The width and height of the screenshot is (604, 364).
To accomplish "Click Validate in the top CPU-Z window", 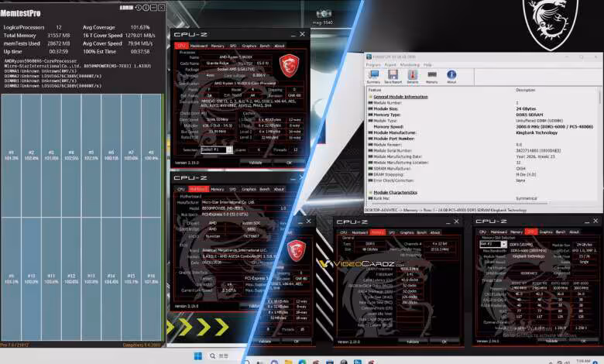I will coord(255,163).
